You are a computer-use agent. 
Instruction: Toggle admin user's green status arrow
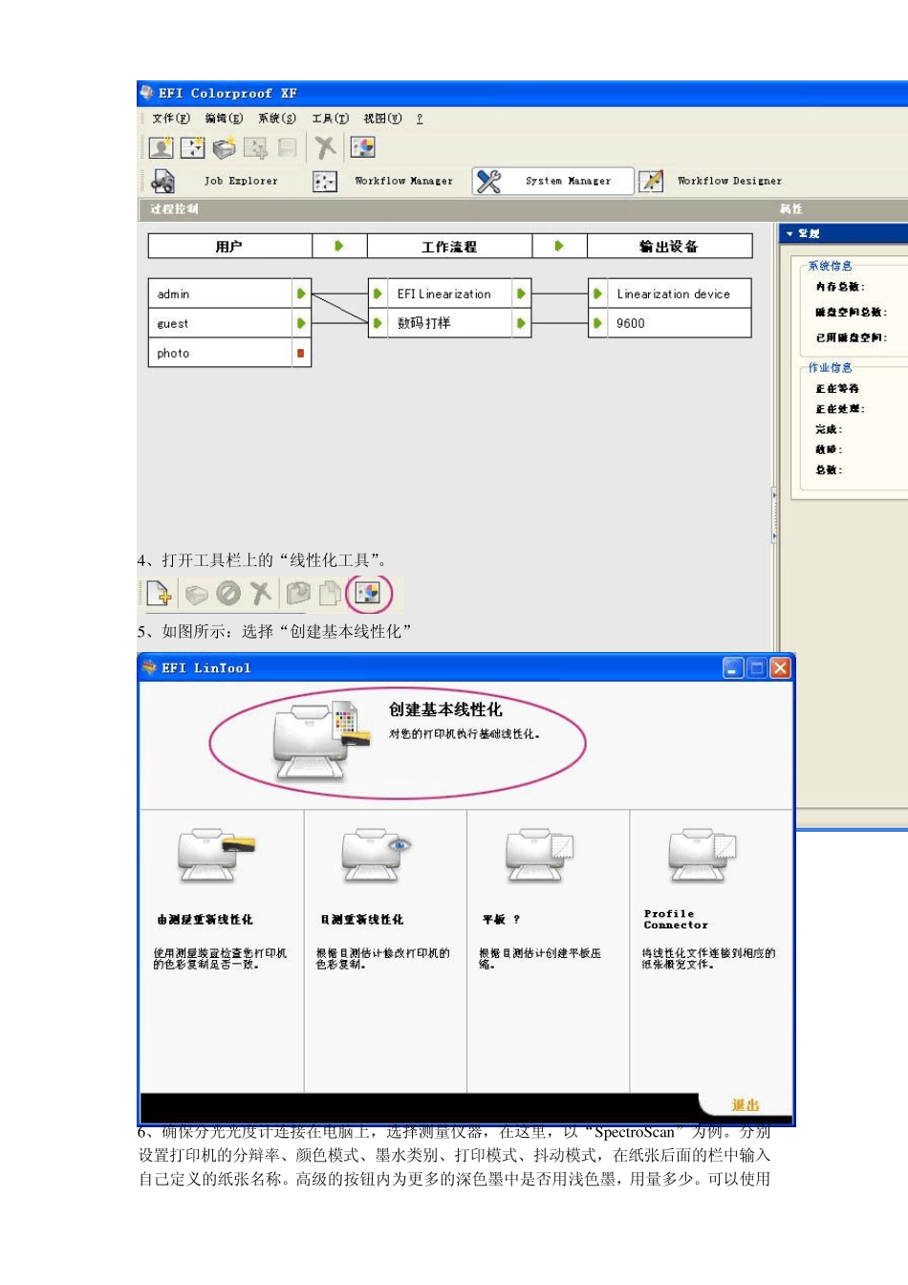pos(301,294)
